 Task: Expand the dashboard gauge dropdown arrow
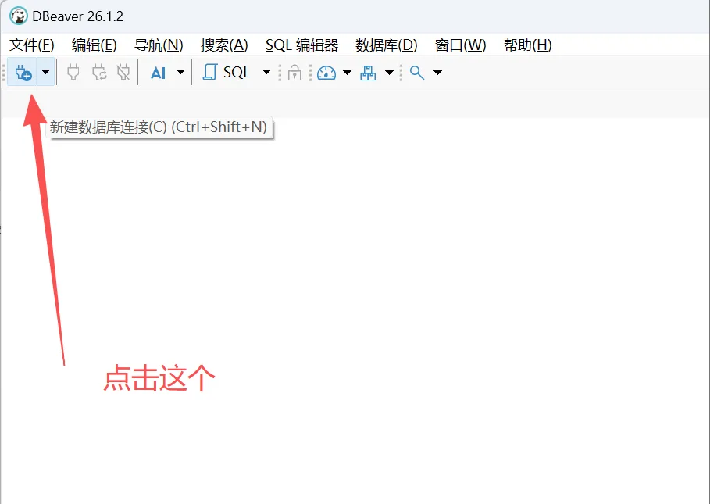[x=348, y=72]
